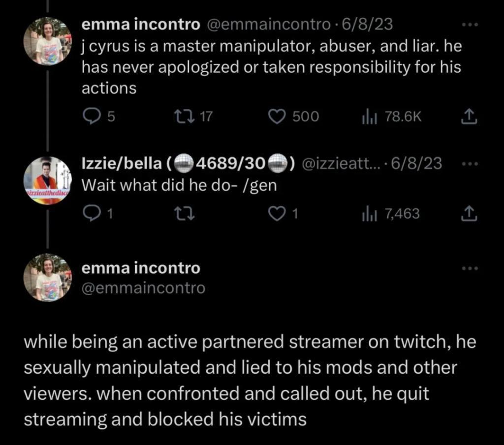The width and height of the screenshot is (504, 445).
Task: Like Izzie/bella's reply tweet
Action: (x=277, y=214)
